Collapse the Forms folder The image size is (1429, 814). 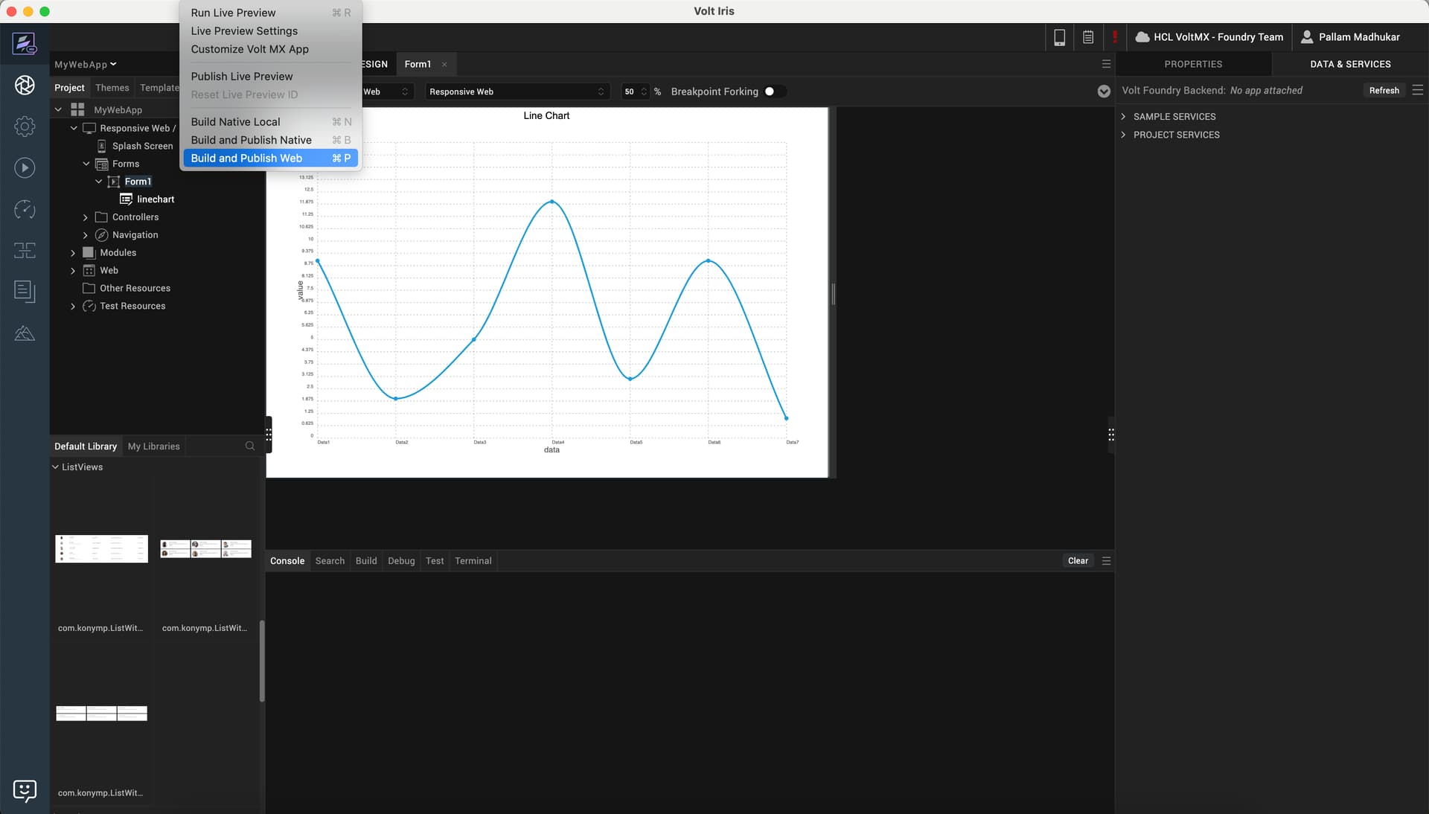pyautogui.click(x=86, y=164)
